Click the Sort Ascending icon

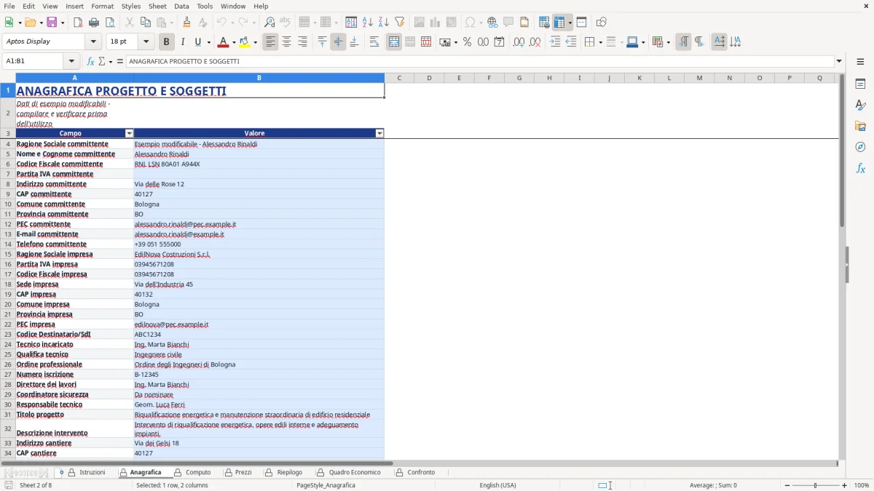[x=367, y=23]
